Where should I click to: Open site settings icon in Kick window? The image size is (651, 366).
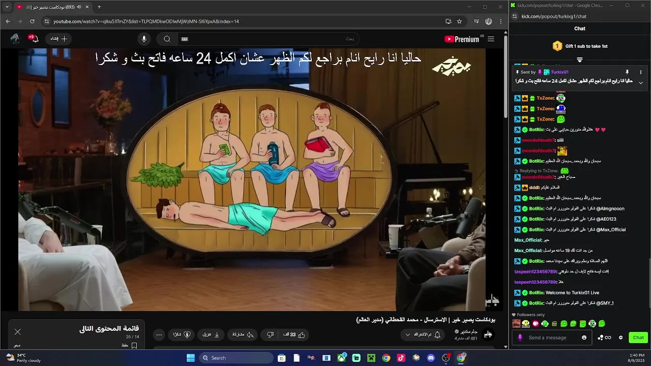tap(515, 16)
